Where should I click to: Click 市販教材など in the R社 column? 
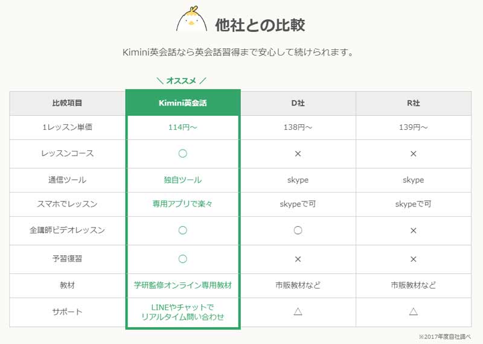pos(414,285)
